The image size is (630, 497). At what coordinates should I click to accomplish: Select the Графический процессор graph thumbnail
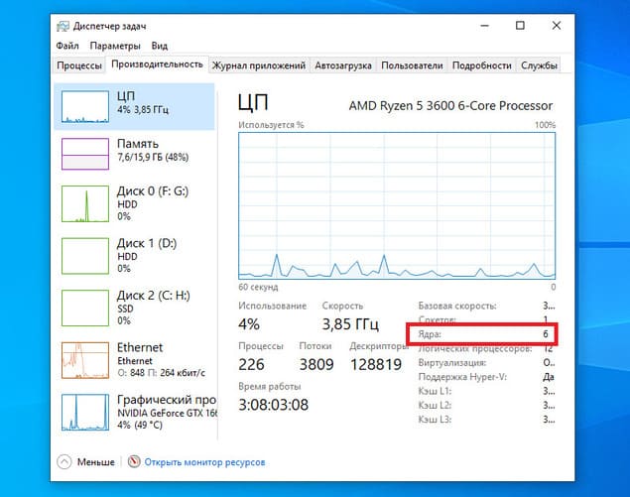85,413
